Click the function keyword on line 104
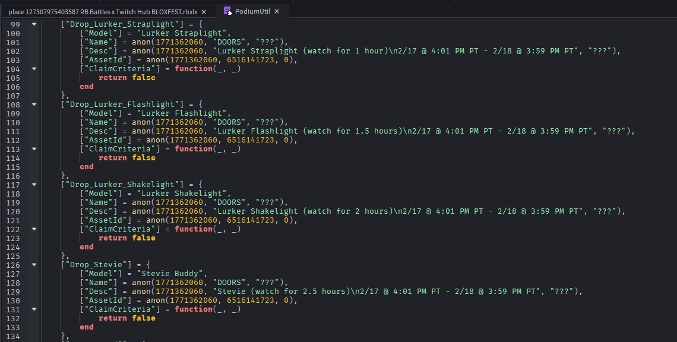677x342 pixels. (x=194, y=69)
